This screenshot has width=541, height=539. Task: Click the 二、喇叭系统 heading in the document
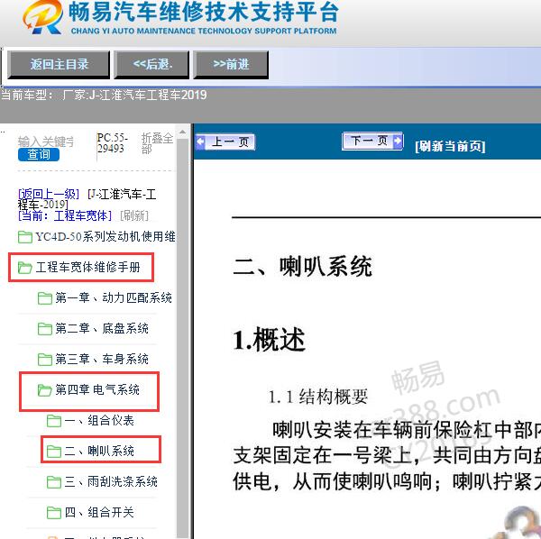303,266
